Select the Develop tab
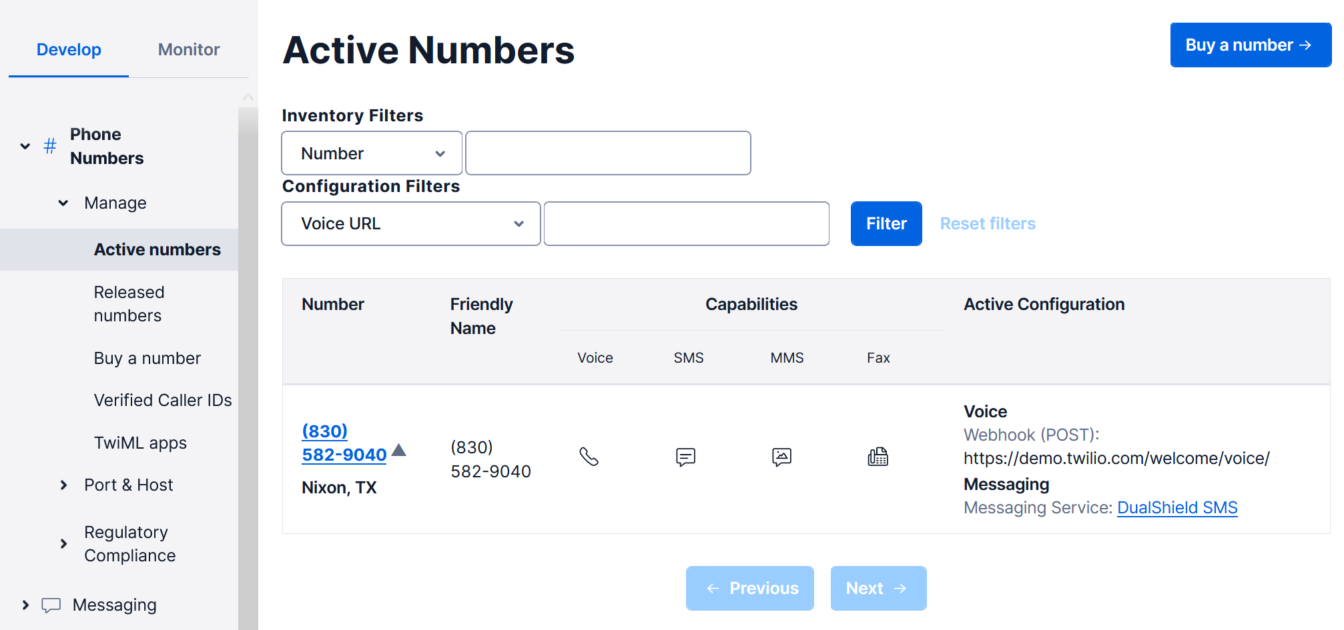 point(69,49)
